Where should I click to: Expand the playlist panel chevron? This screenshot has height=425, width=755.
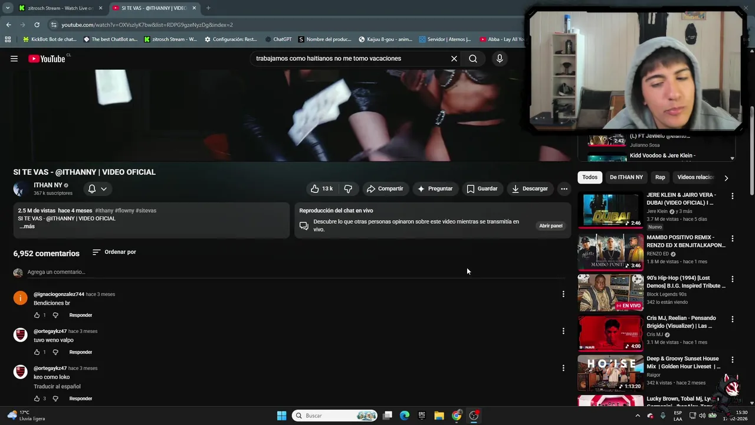732,158
